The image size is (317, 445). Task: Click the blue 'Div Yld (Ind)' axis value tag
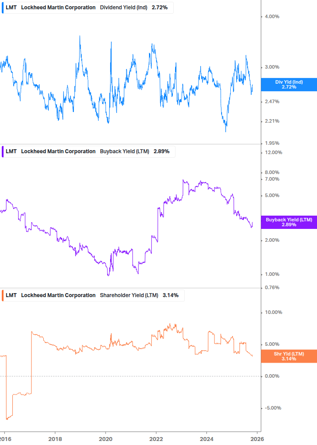tap(289, 85)
